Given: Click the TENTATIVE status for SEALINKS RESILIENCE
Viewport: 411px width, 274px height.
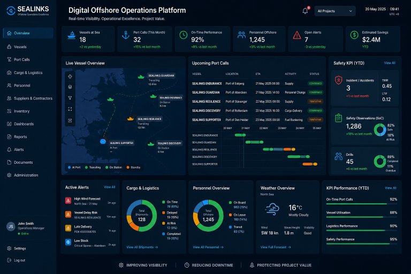Looking at the screenshot, I should pos(315,102).
